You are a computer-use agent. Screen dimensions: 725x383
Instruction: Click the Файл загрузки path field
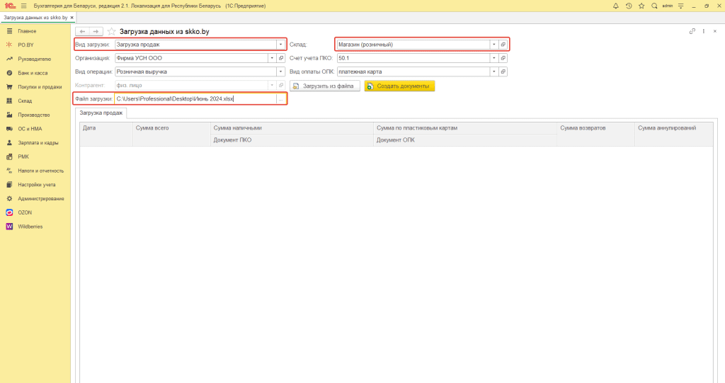point(195,99)
